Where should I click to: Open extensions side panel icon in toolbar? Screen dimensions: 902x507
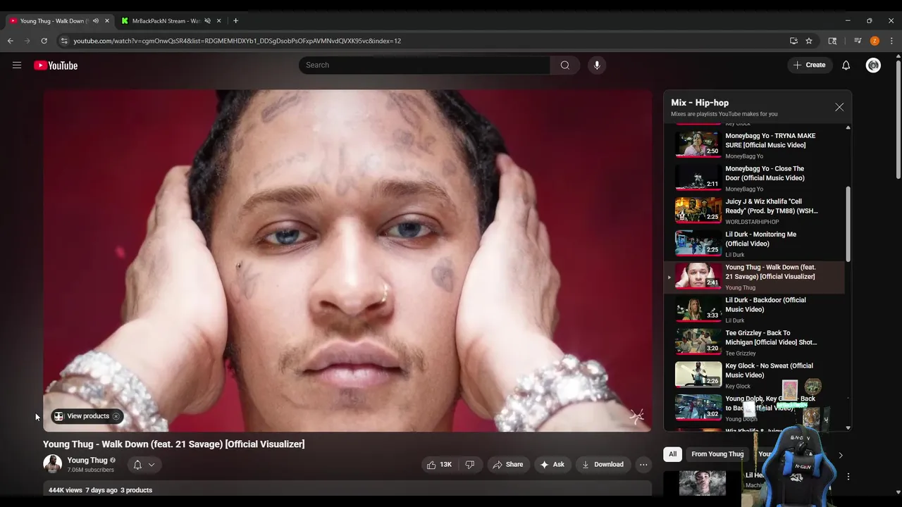(832, 41)
